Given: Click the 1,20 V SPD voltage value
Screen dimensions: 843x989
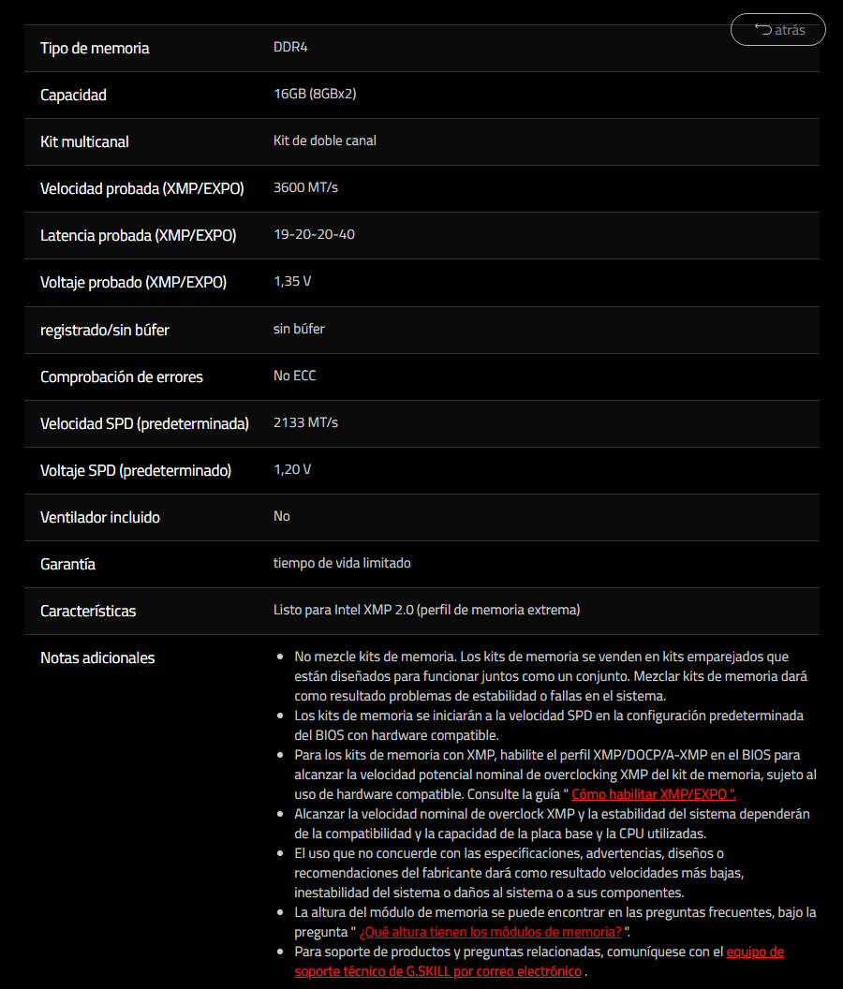Looking at the screenshot, I should pyautogui.click(x=292, y=469).
